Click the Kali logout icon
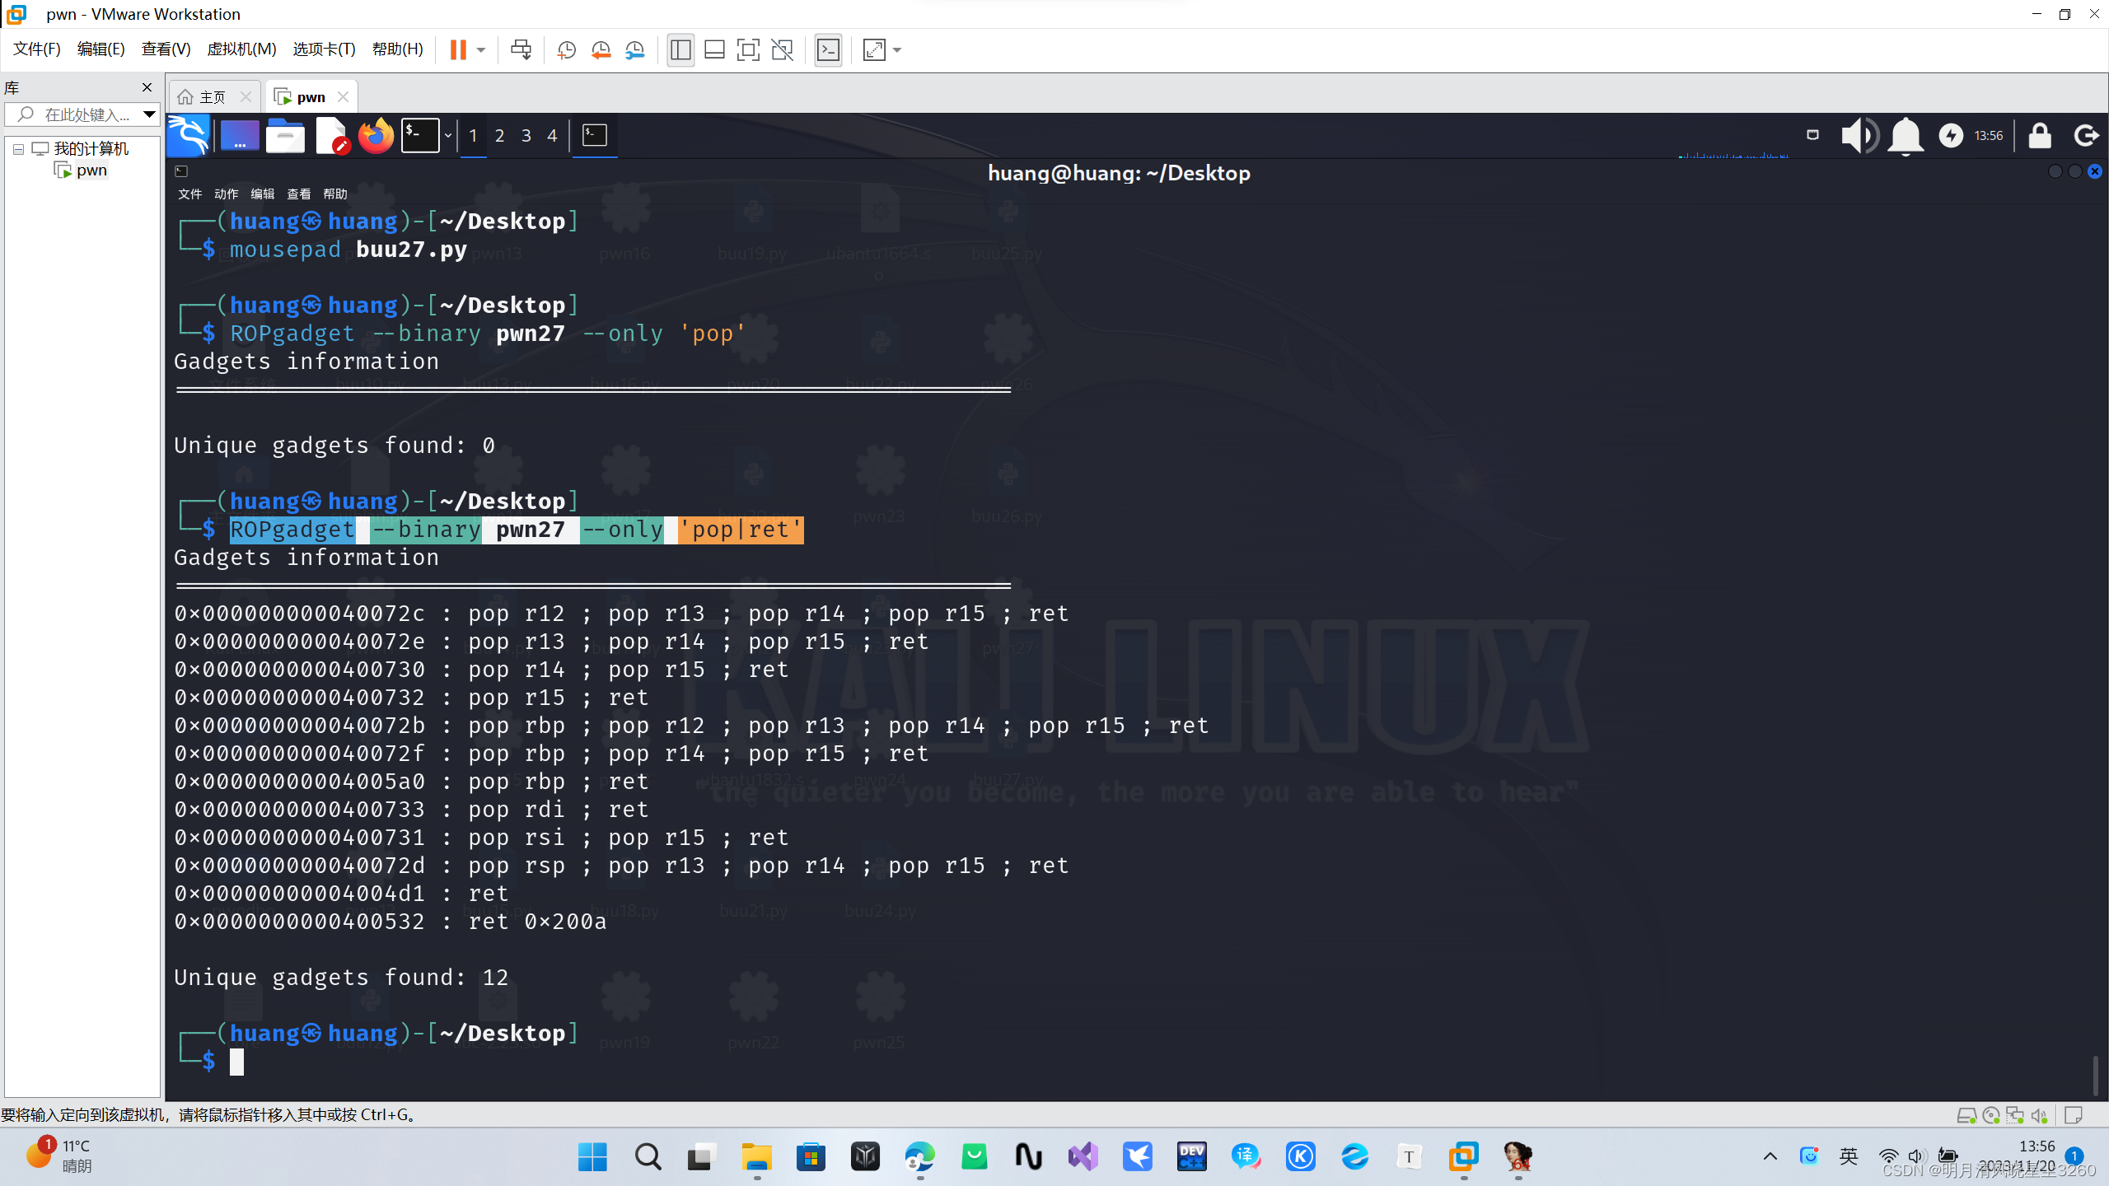 (x=2087, y=136)
